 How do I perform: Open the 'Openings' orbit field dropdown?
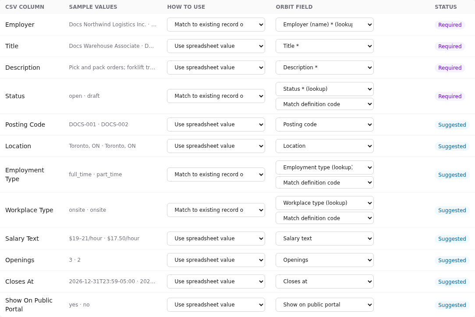click(x=324, y=260)
